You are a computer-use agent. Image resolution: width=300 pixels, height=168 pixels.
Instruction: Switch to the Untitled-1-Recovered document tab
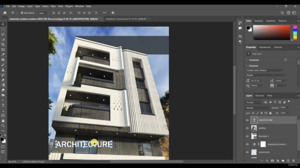pyautogui.click(x=127, y=19)
